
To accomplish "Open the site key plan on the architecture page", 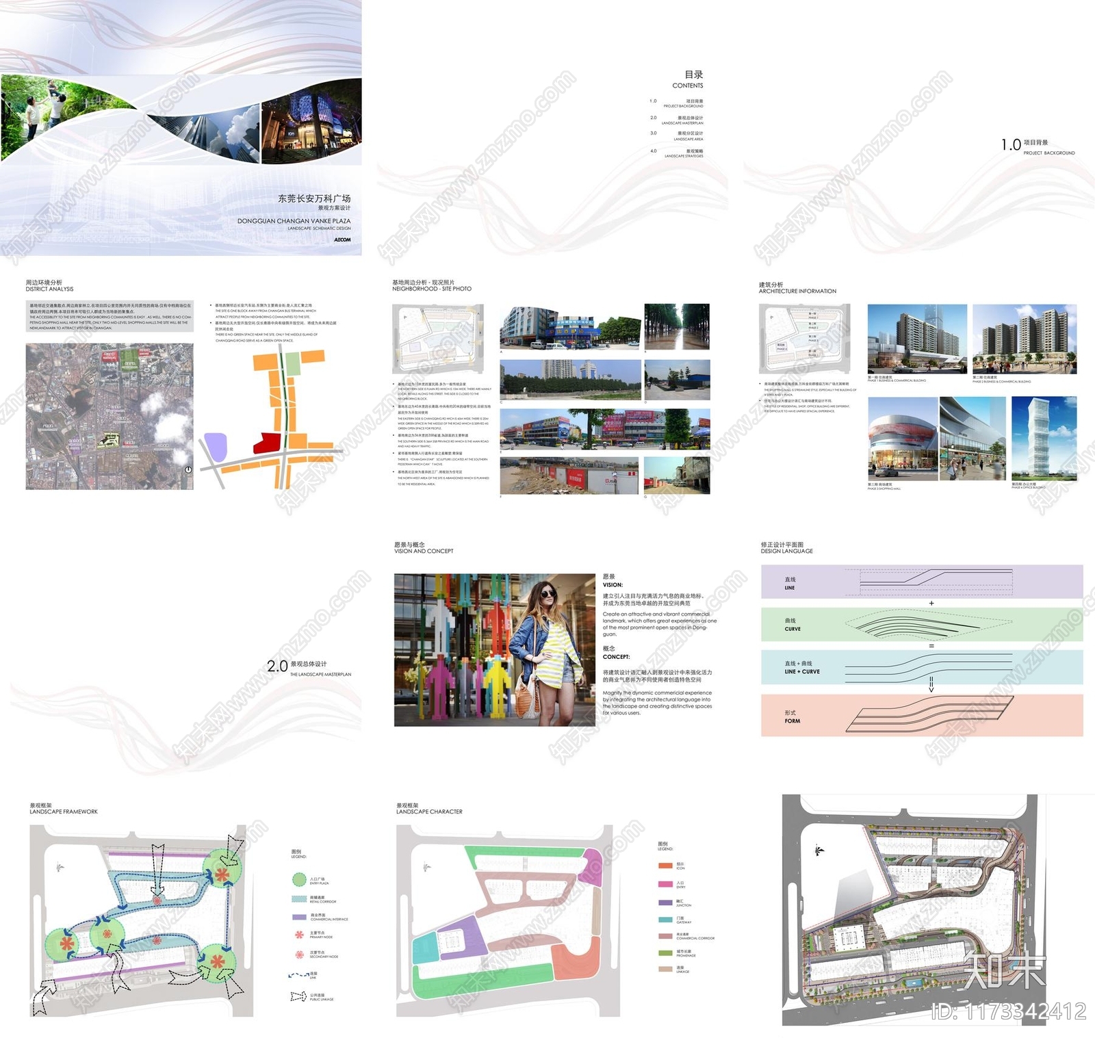I will point(805,338).
